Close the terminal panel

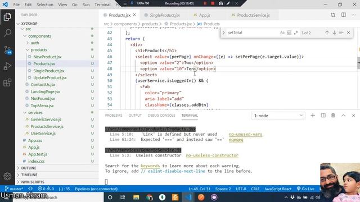coord(354,116)
